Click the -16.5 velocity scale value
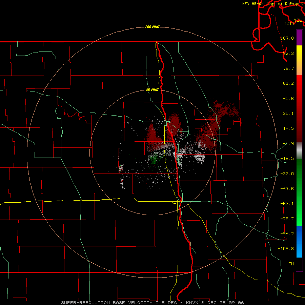Image resolution: width=305 pixels, height=305 pixels. [287, 158]
